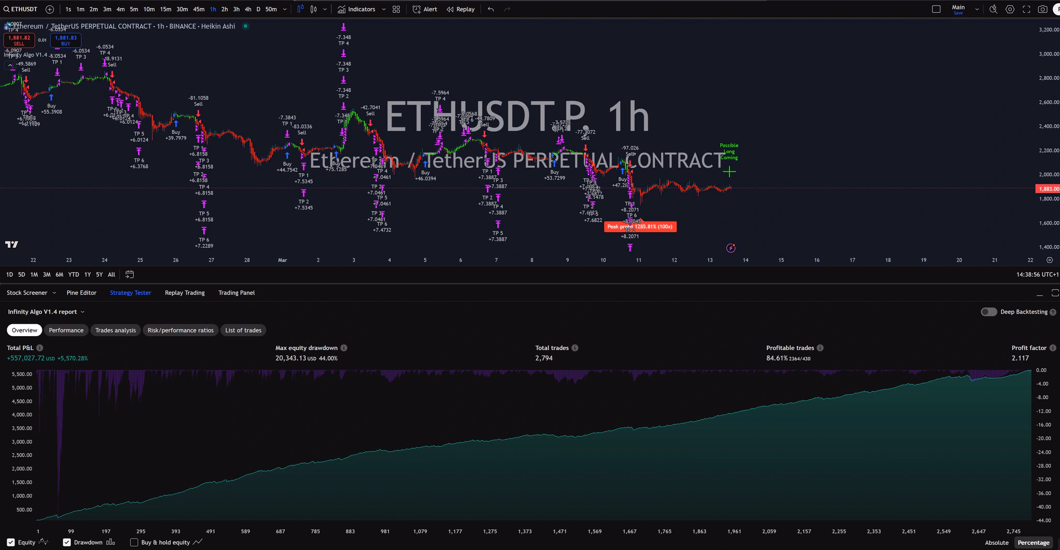Screen dimensions: 1060x550
Task: Enter fullscreen mode
Action: tap(1026, 9)
